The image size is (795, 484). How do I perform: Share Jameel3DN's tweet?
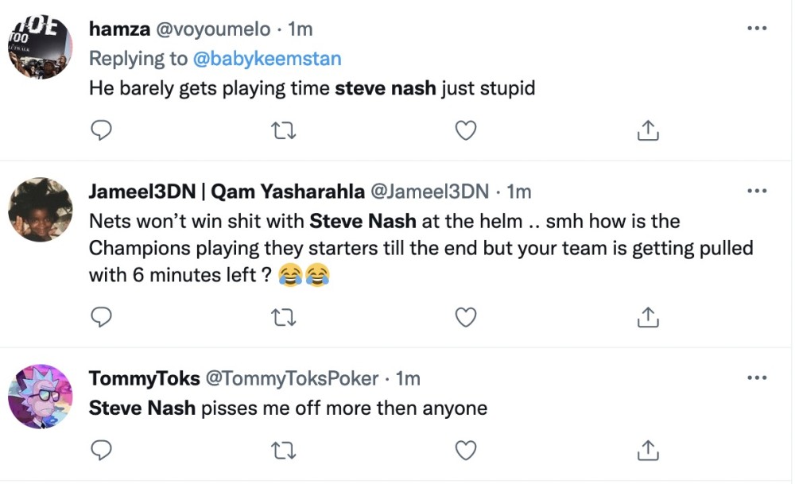point(648,318)
